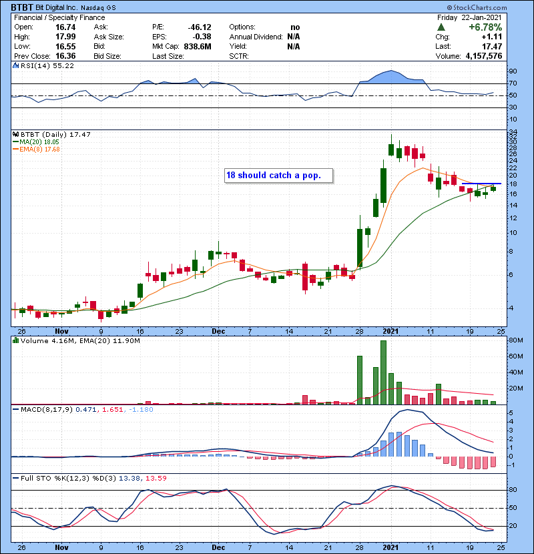Image resolution: width=534 pixels, height=554 pixels.
Task: Click the Nasdaq GS exchange label
Action: [98, 7]
